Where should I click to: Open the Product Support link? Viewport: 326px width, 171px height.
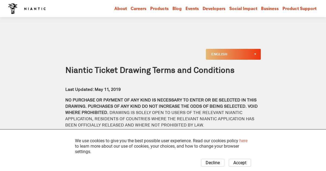(x=299, y=9)
